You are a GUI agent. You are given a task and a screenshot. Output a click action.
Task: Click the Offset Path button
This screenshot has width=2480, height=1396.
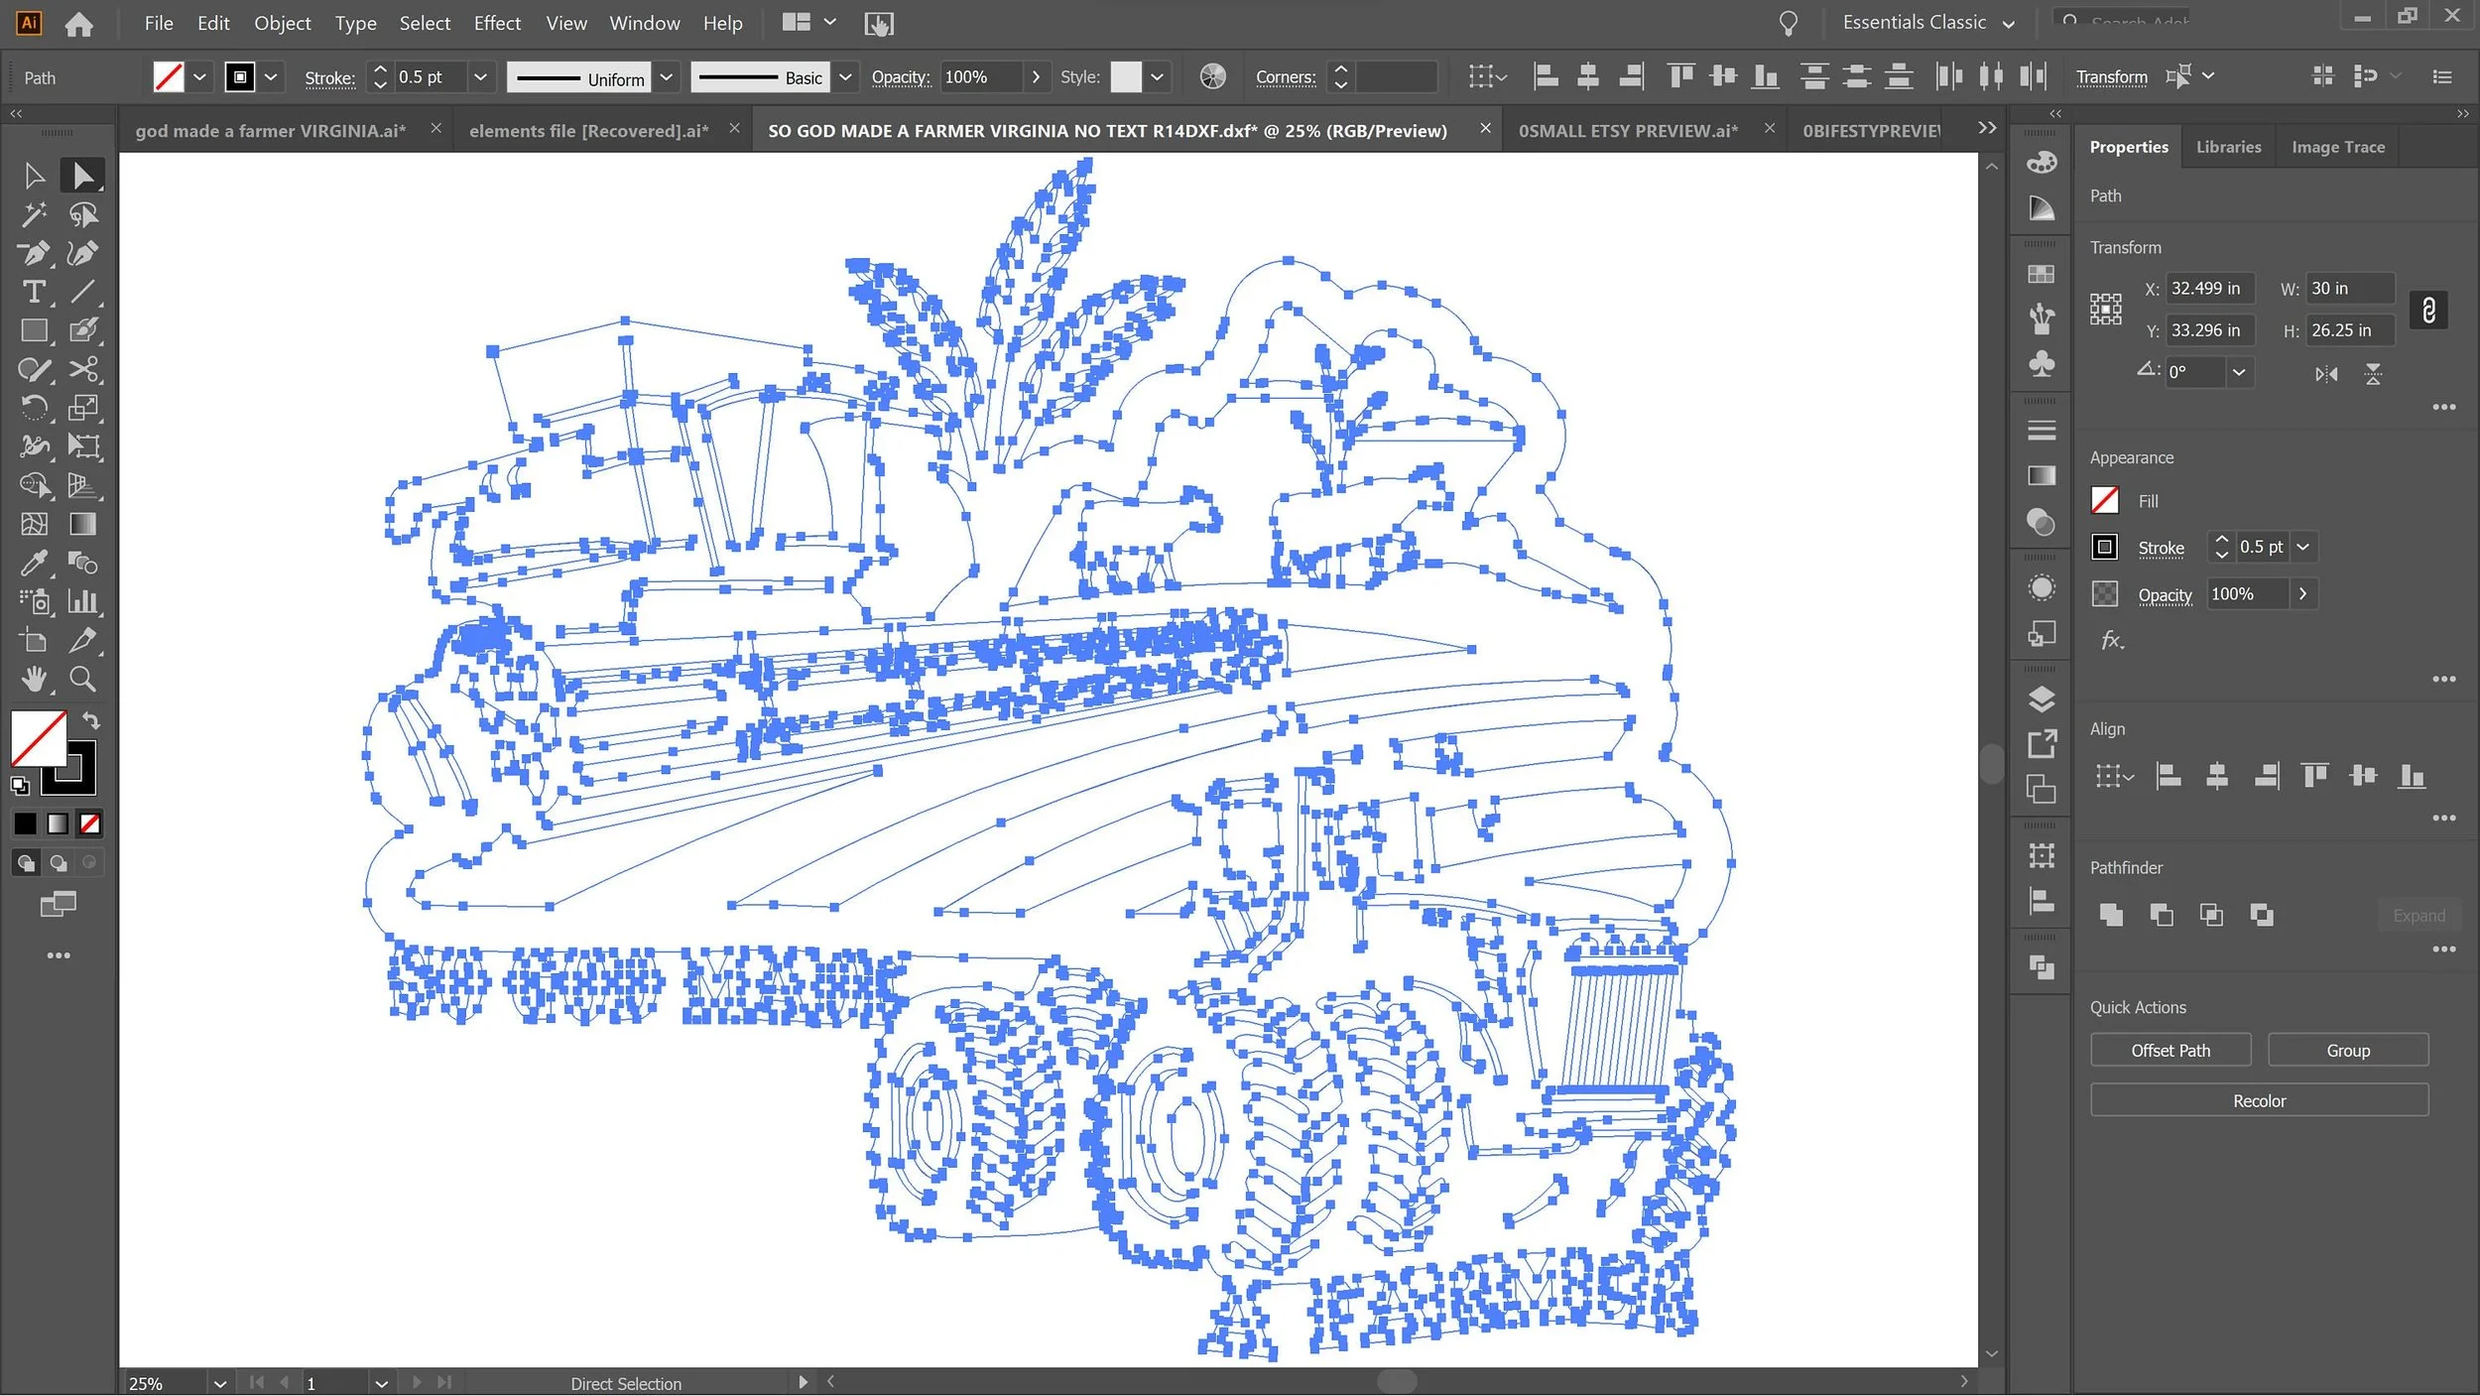[x=2170, y=1051]
